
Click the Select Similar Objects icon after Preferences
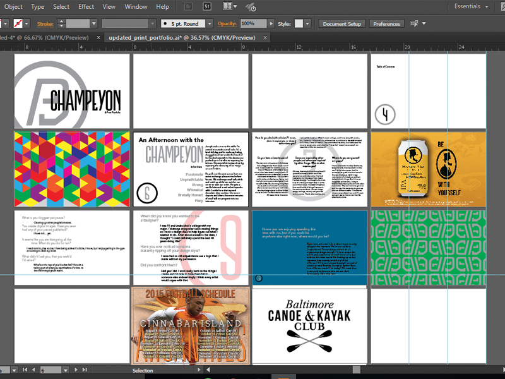415,24
